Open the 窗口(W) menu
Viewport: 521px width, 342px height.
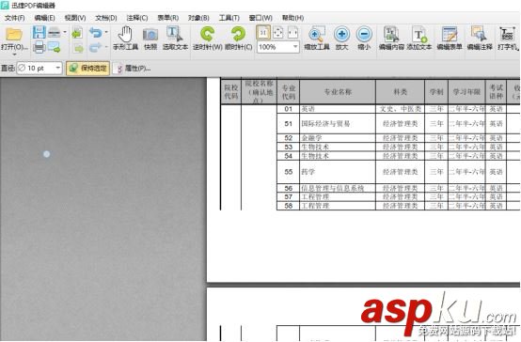(260, 18)
